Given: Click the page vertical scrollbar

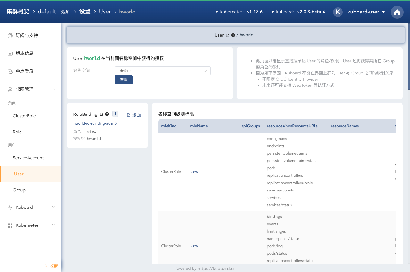Looking at the screenshot, I should click(408, 56).
